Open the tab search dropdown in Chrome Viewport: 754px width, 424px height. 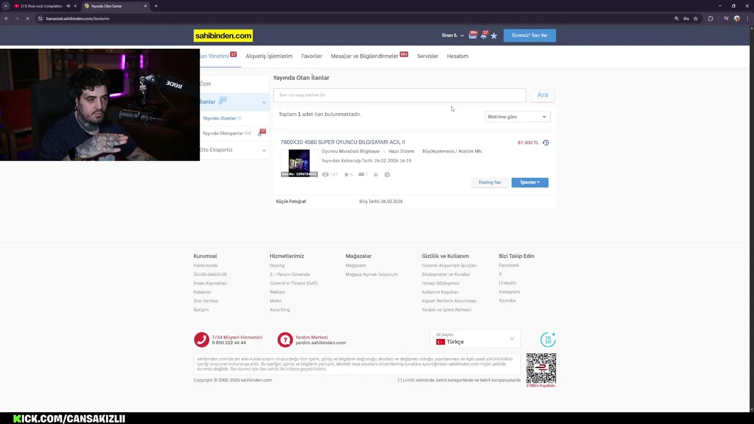[6, 6]
